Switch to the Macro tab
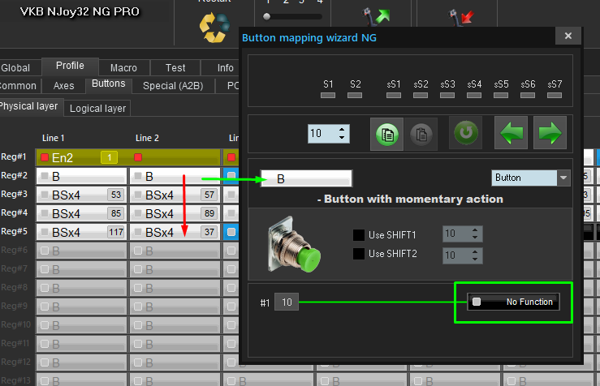Image resolution: width=600 pixels, height=386 pixels. pos(123,68)
